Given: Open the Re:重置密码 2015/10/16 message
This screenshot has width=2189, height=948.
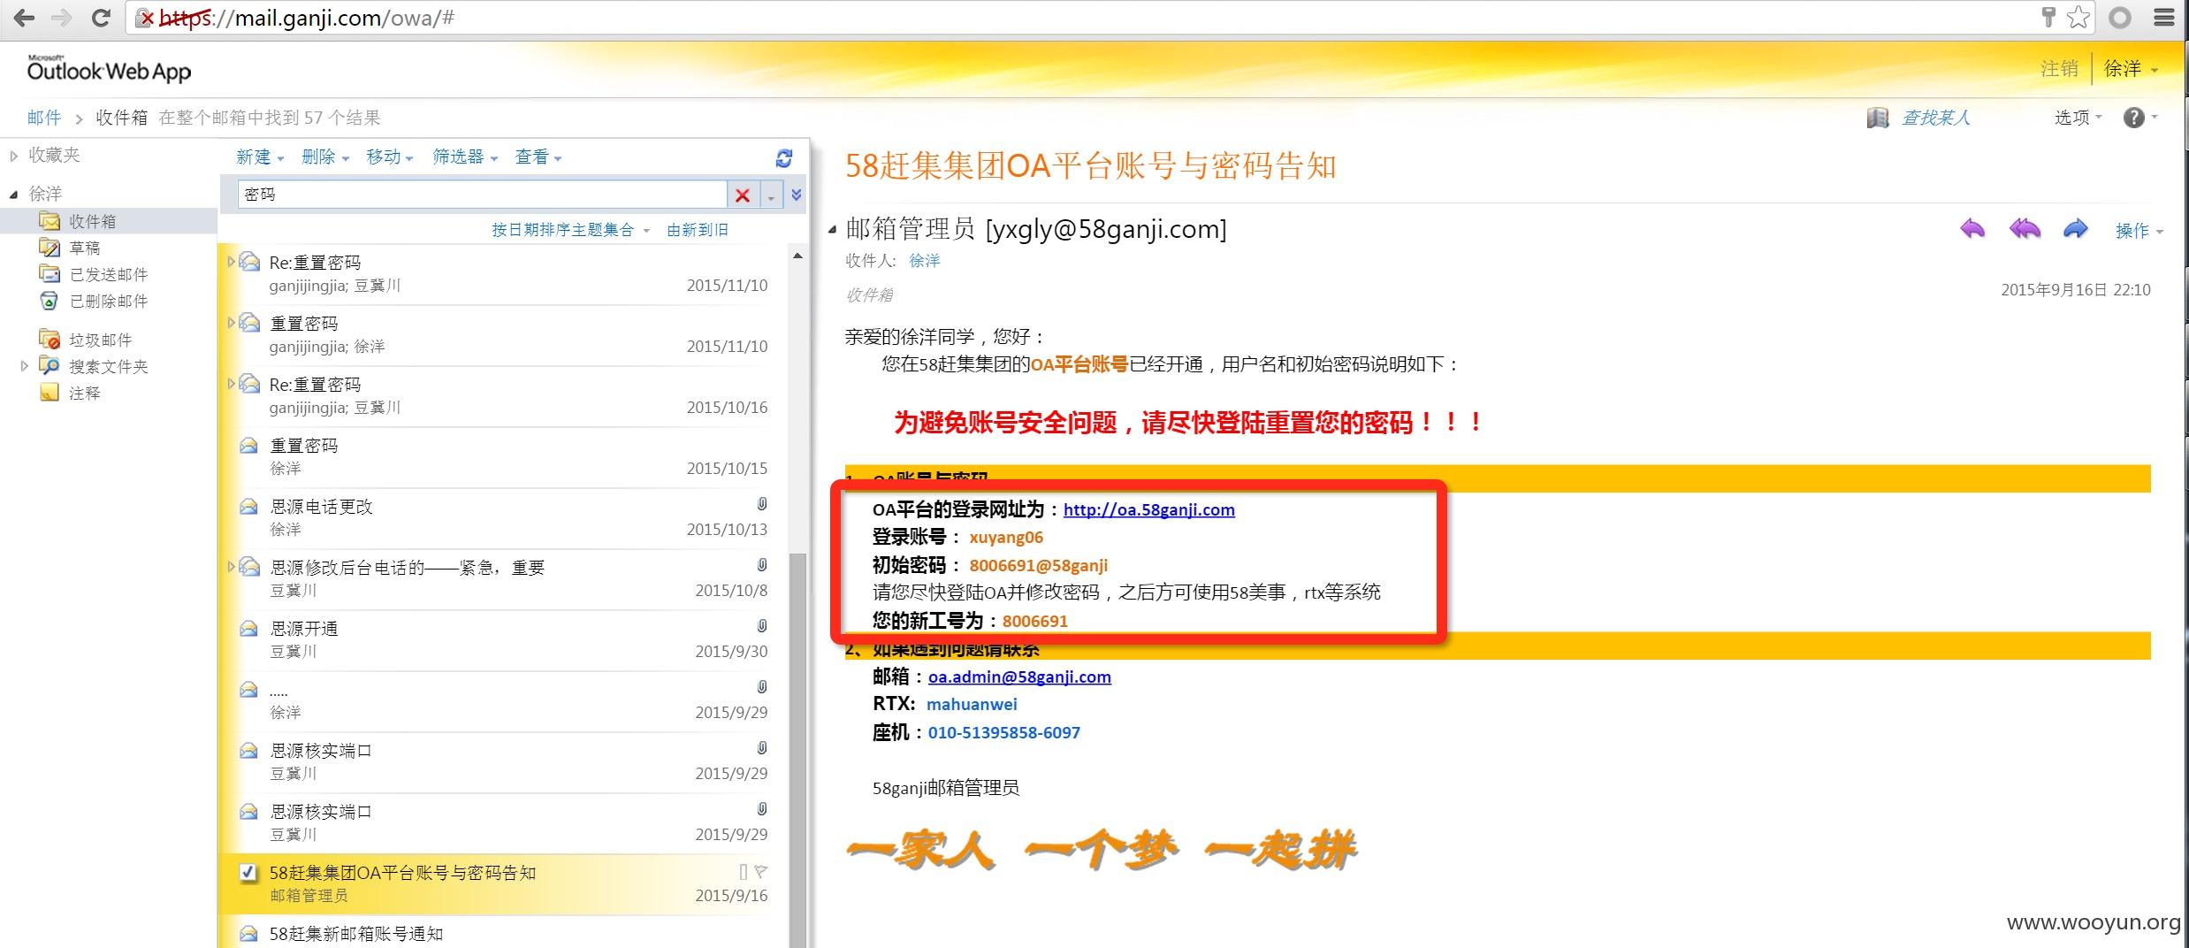Looking at the screenshot, I should [x=504, y=396].
